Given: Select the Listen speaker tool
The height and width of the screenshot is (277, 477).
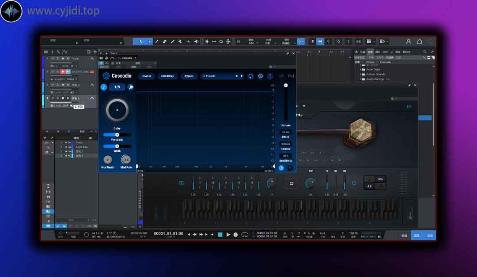Looking at the screenshot, I should pos(197,41).
